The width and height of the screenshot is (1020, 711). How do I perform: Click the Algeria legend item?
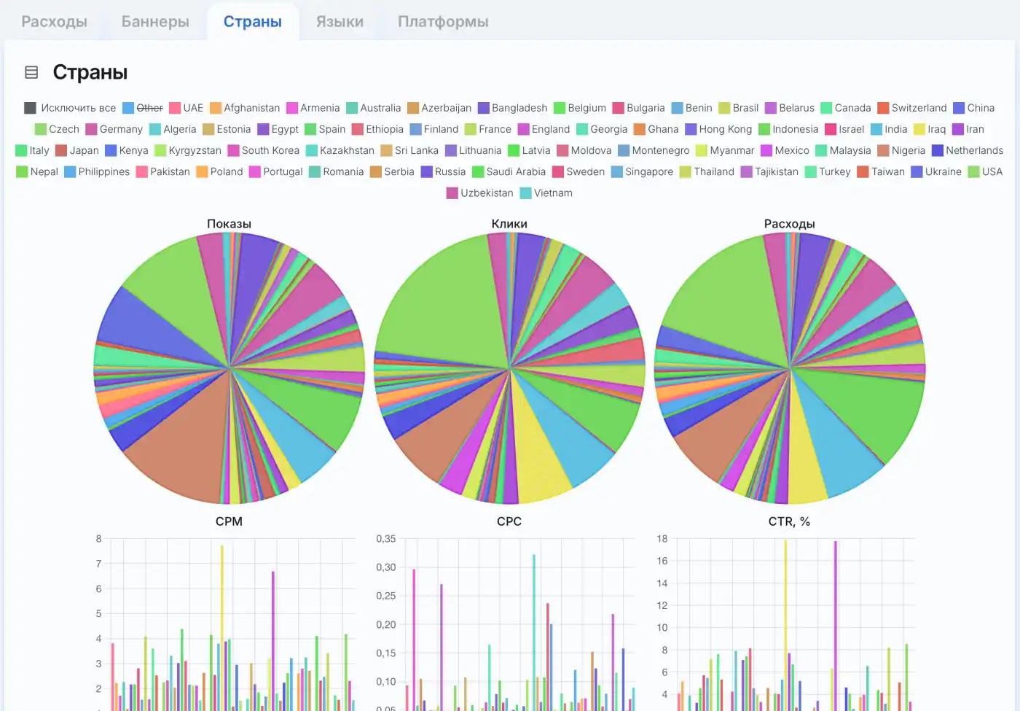173,129
